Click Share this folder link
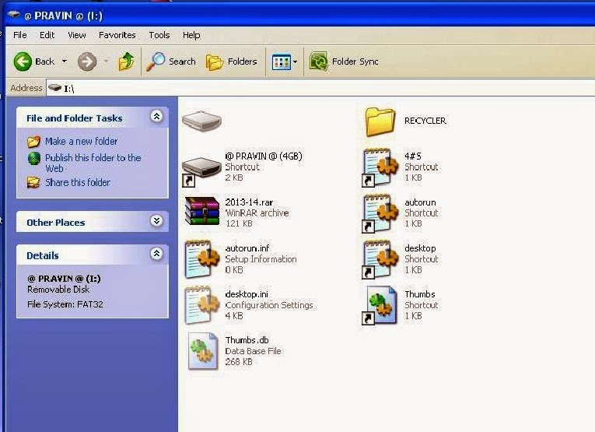Screen dimensions: 595x432 pyautogui.click(x=78, y=183)
